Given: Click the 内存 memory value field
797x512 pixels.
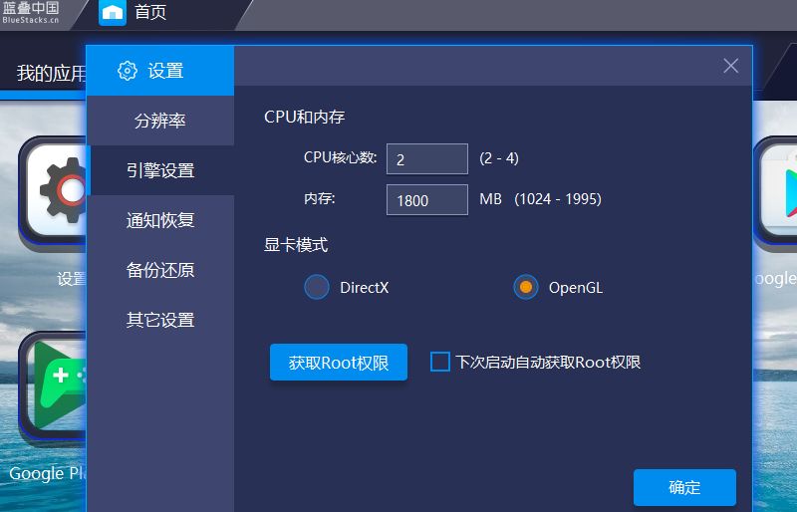Looking at the screenshot, I should (426, 200).
